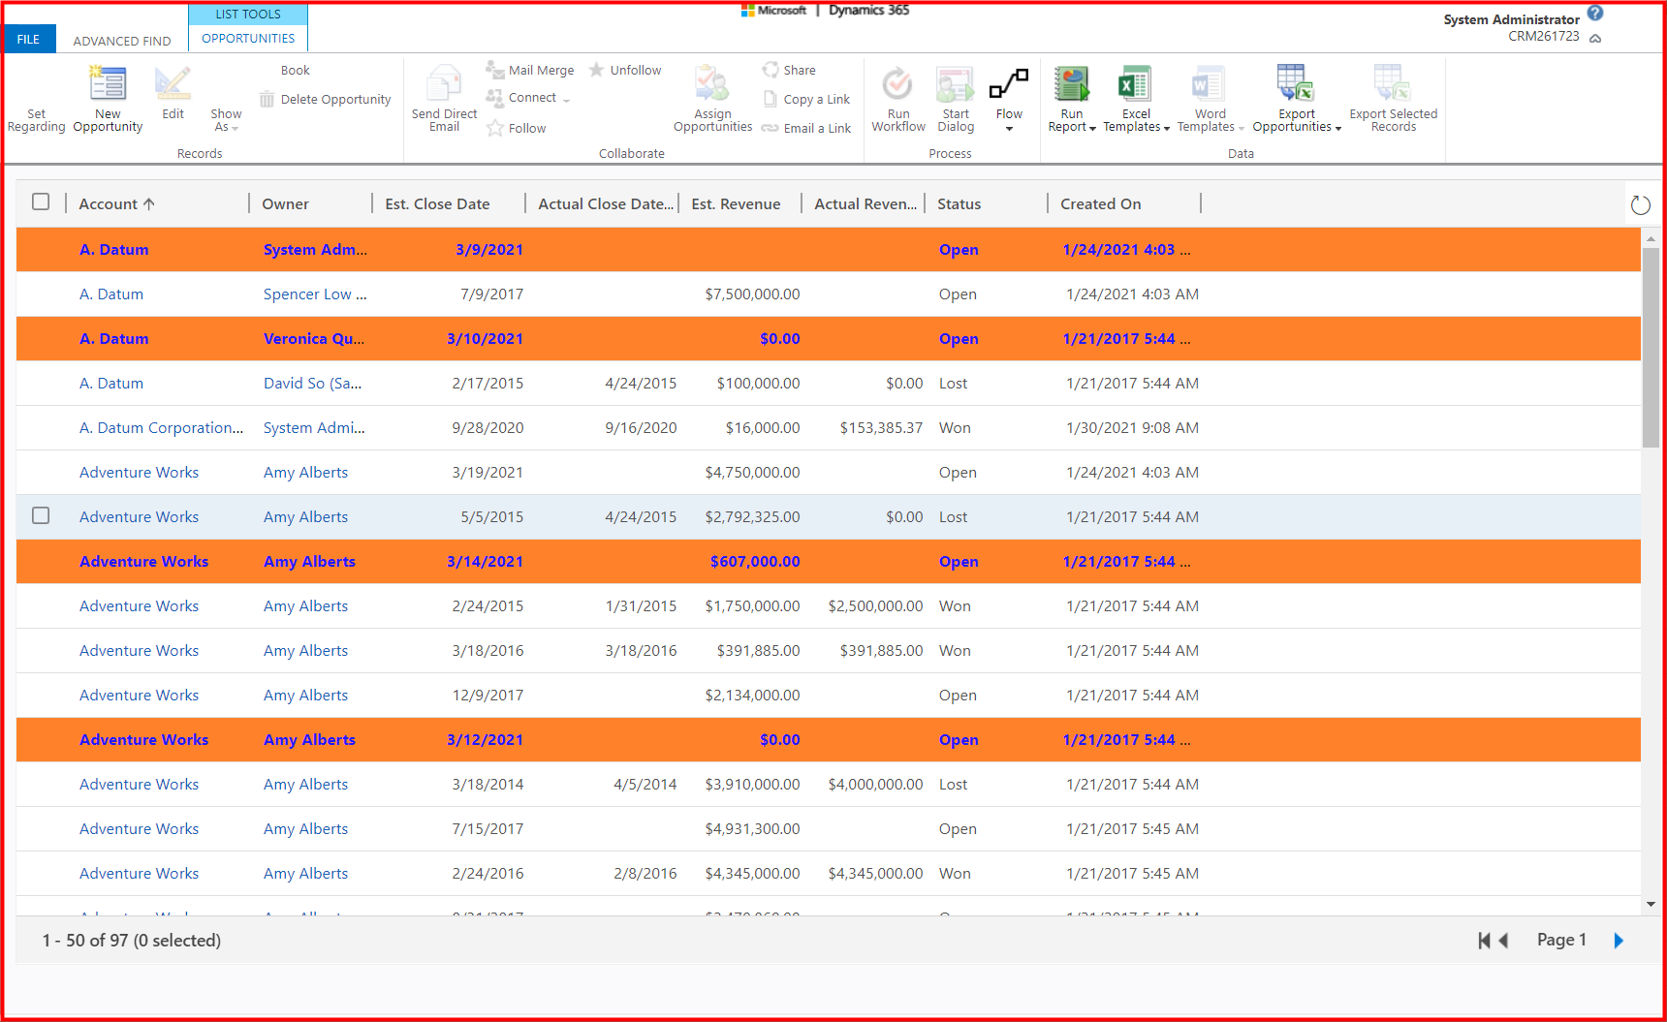
Task: Click the list scrollbar down arrow
Action: [1651, 905]
